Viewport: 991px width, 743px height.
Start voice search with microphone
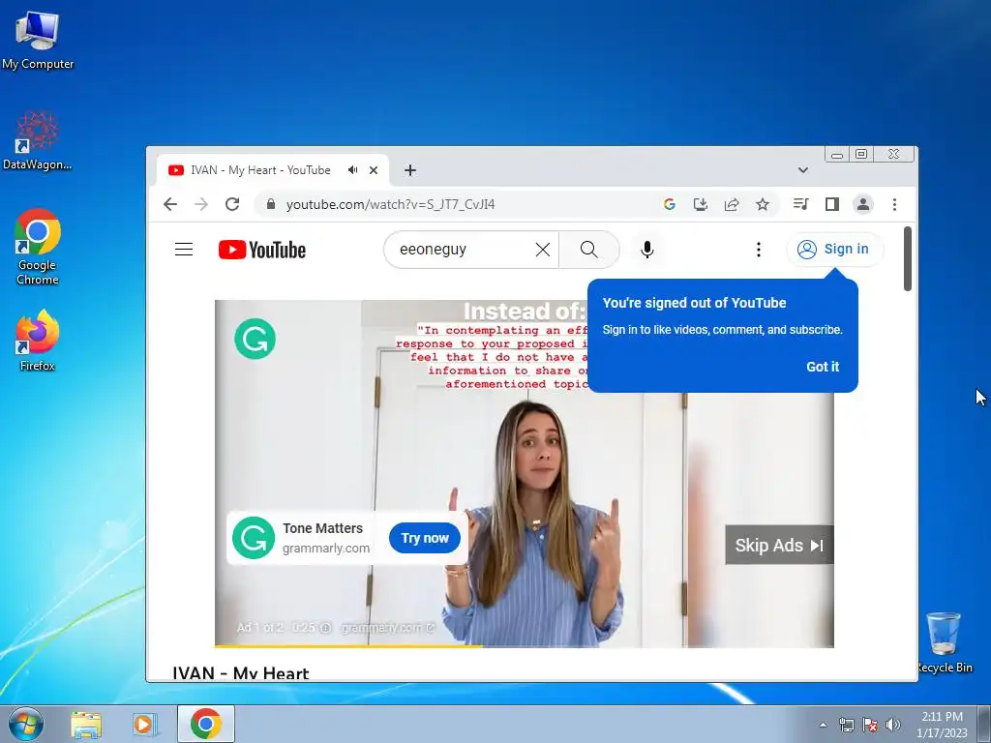tap(646, 250)
